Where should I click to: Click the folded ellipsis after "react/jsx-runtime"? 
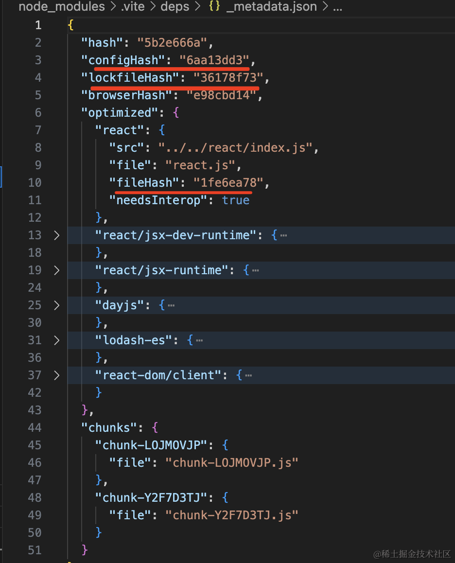[x=255, y=270]
